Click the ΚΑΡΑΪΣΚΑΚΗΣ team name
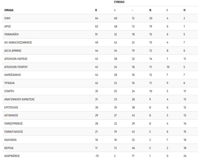 (x=13, y=75)
